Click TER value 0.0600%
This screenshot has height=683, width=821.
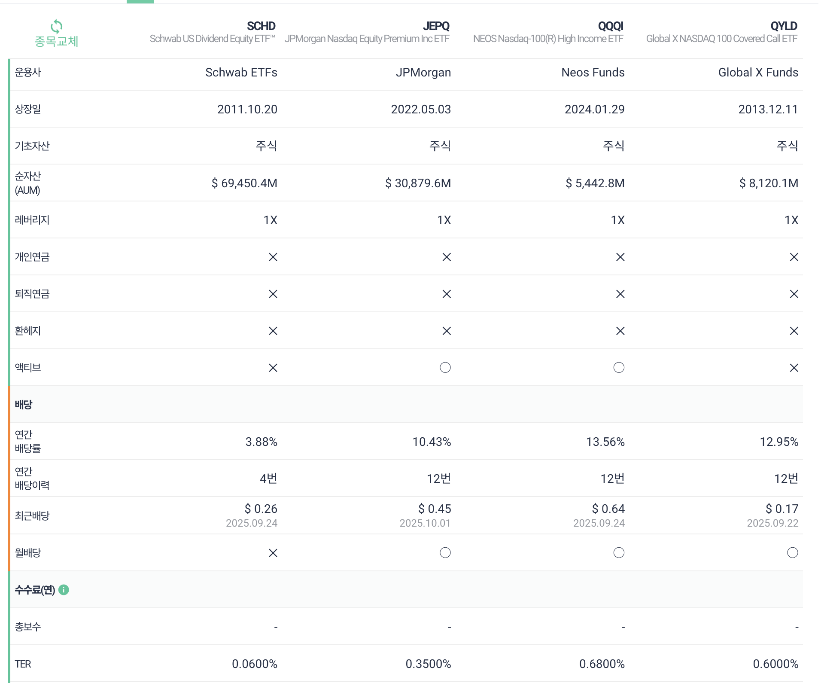255,664
